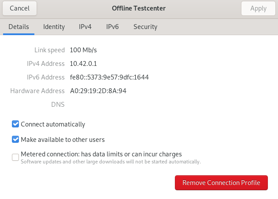The image size is (278, 199).
Task: Disable Make available to other users
Action: click(16, 140)
